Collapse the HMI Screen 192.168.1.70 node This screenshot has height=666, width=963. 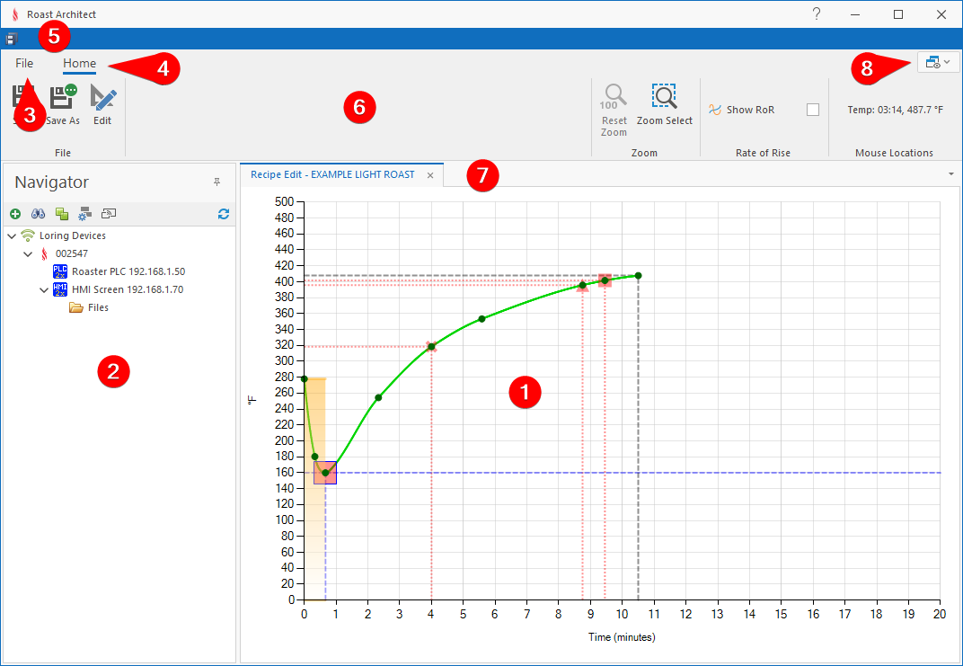(44, 290)
